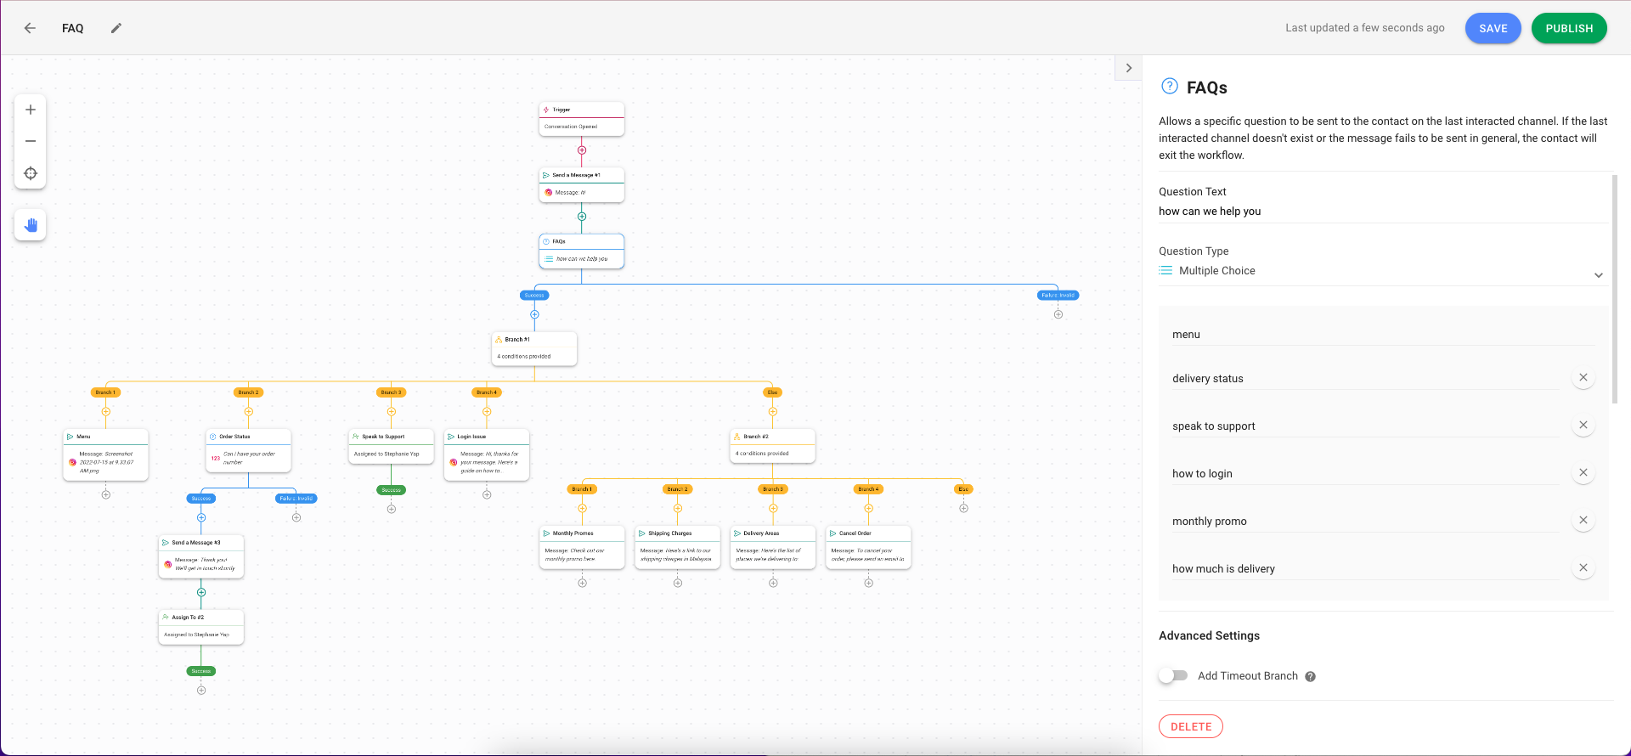
Task: Select the Shipping Charges node
Action: tap(678, 547)
